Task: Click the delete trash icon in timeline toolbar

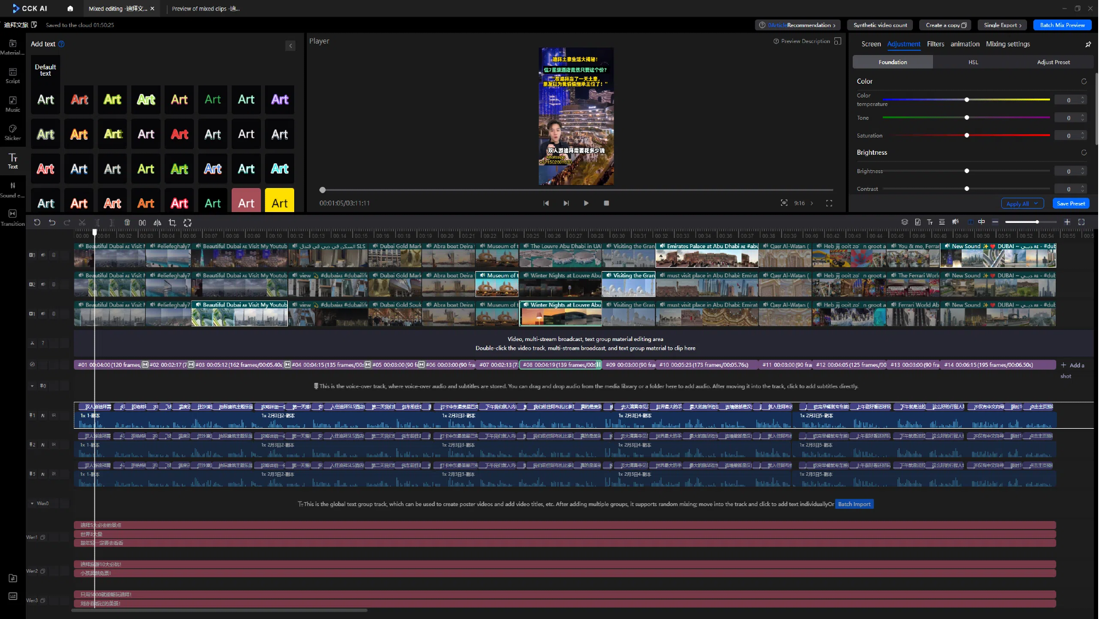Action: pyautogui.click(x=127, y=222)
